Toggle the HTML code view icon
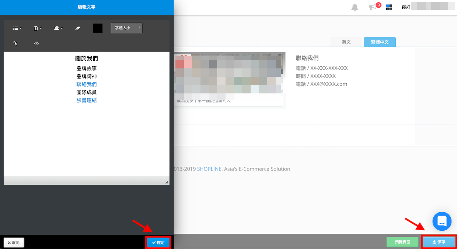The height and width of the screenshot is (249, 457). pyautogui.click(x=36, y=43)
